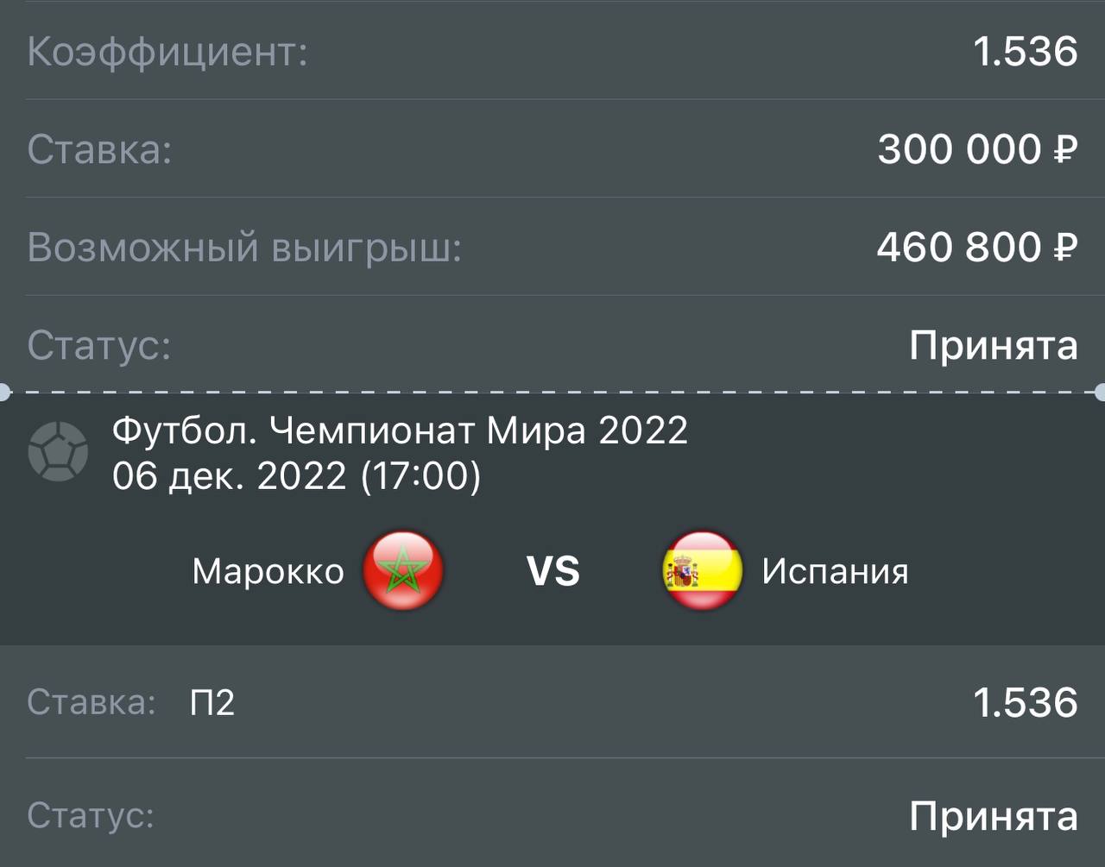
Task: Tap the Spain flag icon
Action: click(x=702, y=571)
